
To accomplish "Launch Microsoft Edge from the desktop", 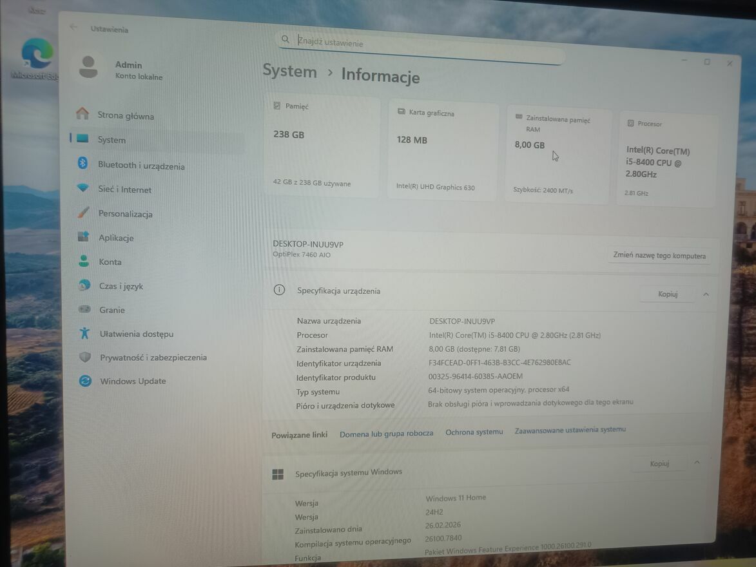I will (37, 55).
